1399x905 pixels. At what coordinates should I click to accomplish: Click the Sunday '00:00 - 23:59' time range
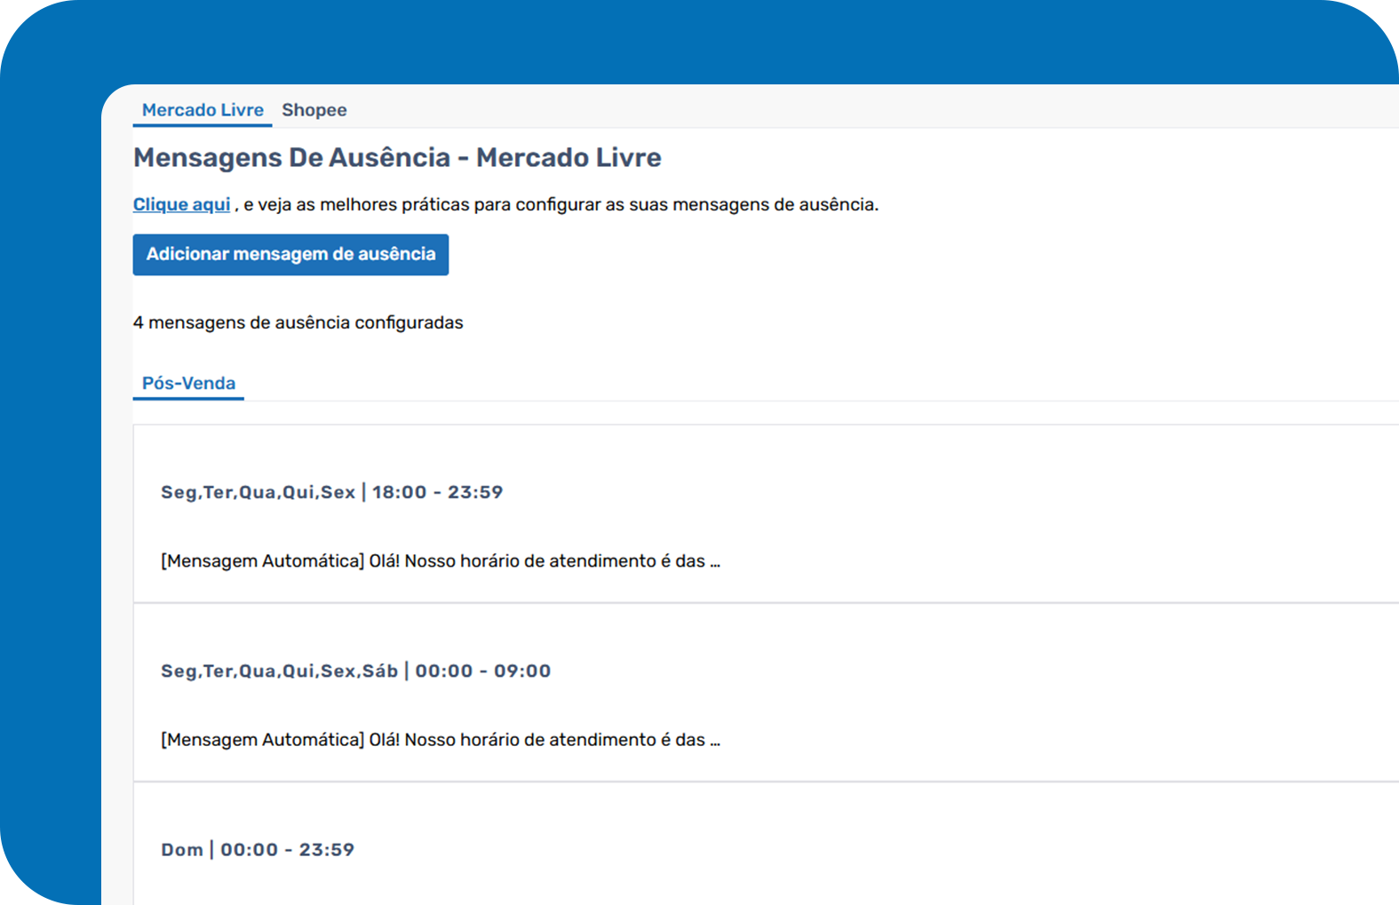click(287, 850)
